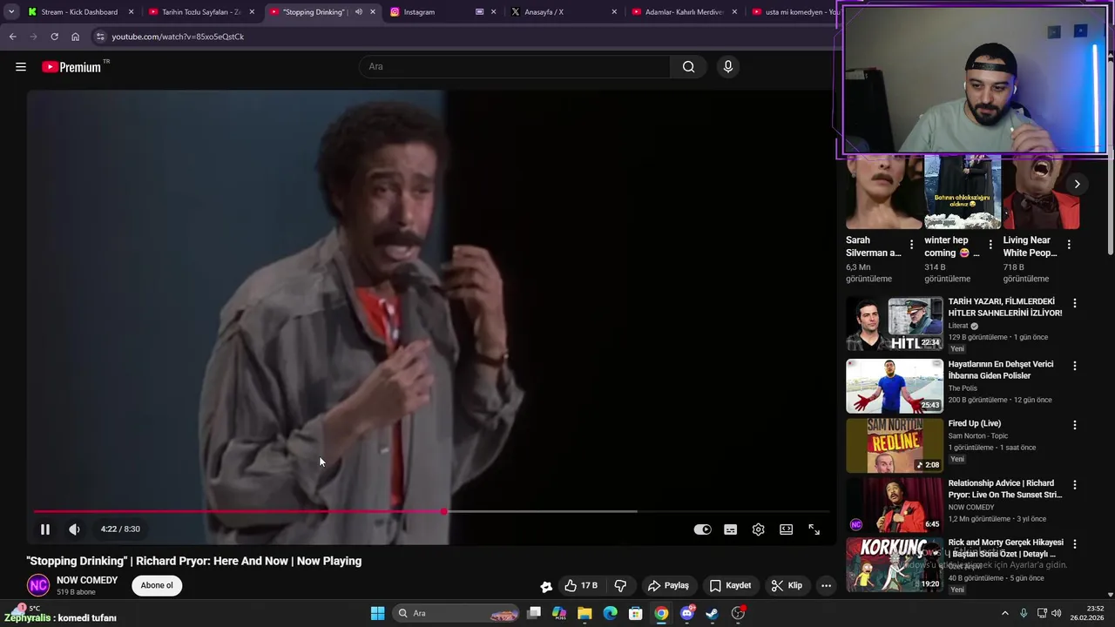Mute the Stopping Drinking tab audio
The width and height of the screenshot is (1115, 627).
point(358,12)
